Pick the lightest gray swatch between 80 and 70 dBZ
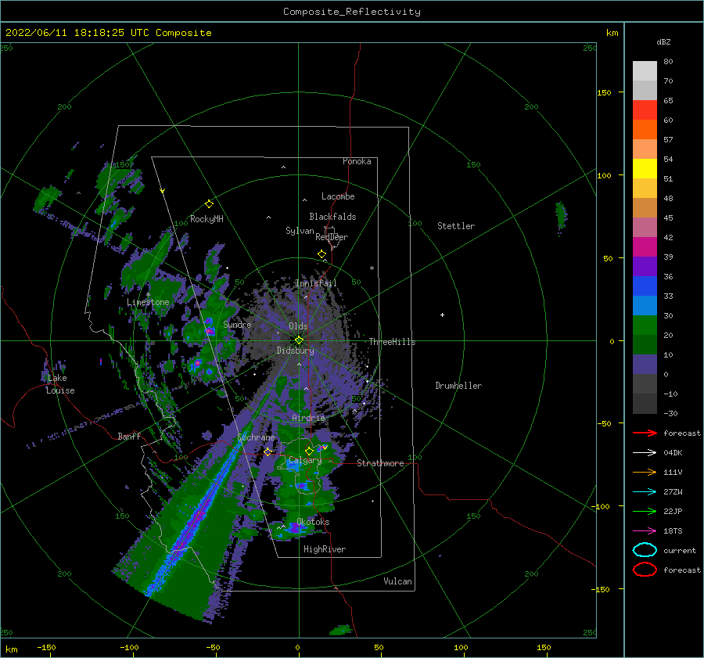This screenshot has width=704, height=658. pos(645,71)
